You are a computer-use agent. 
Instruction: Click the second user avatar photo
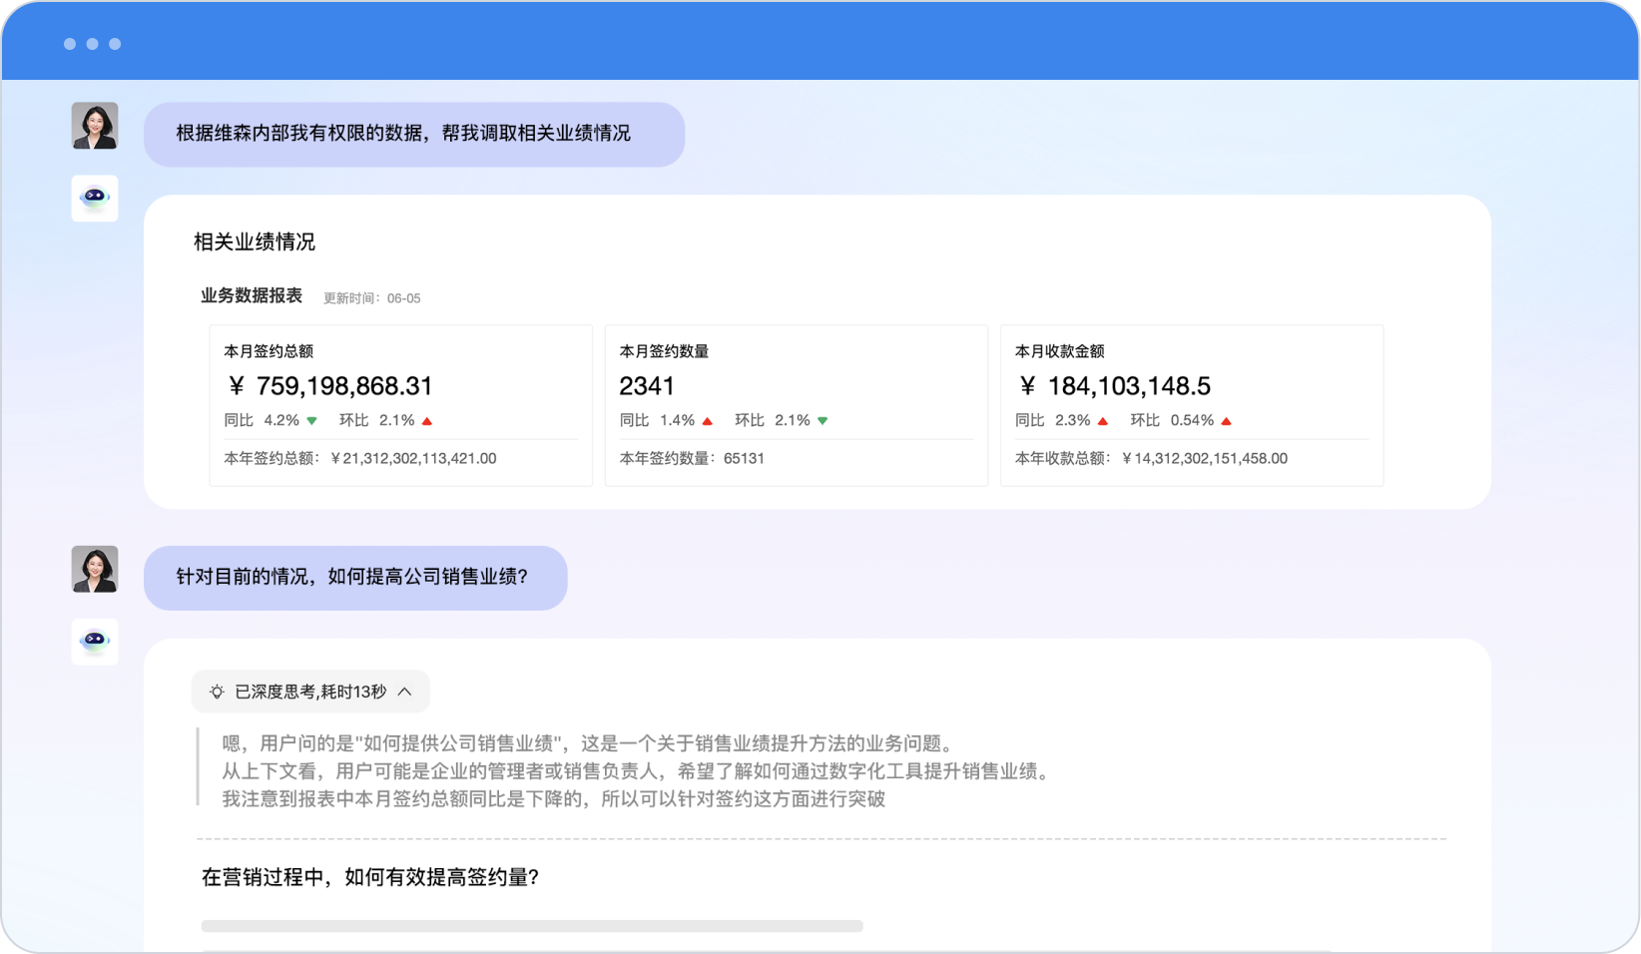coord(95,569)
